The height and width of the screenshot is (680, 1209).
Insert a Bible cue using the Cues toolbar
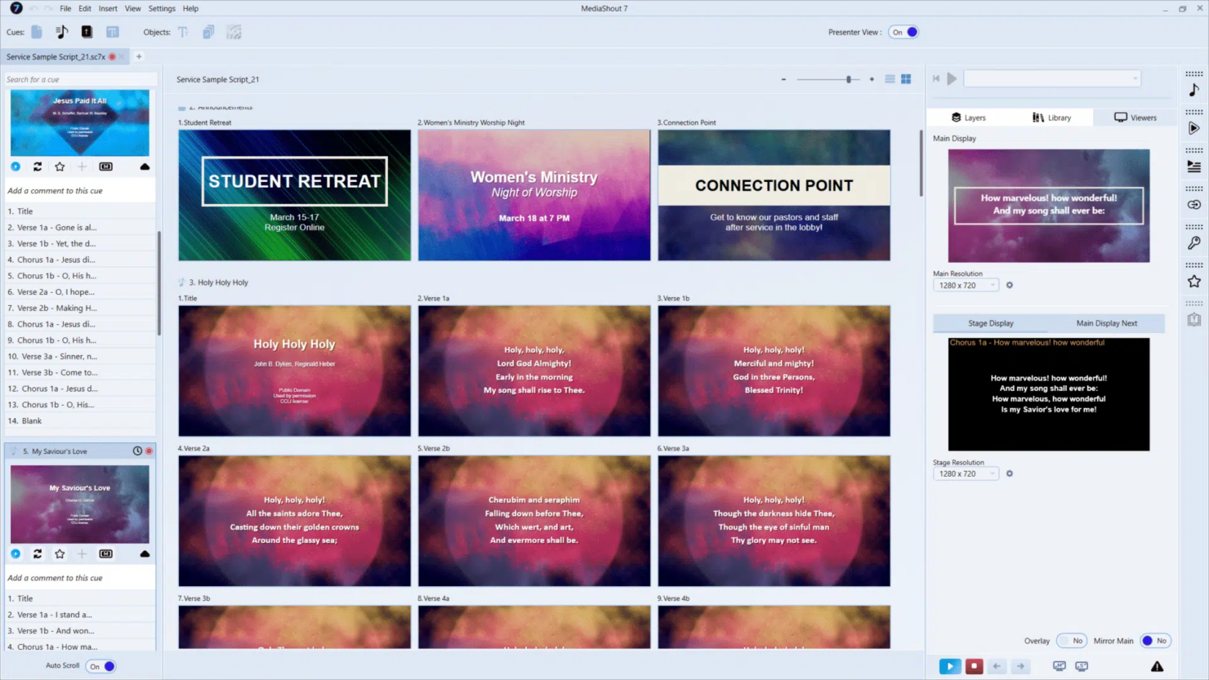tap(87, 31)
